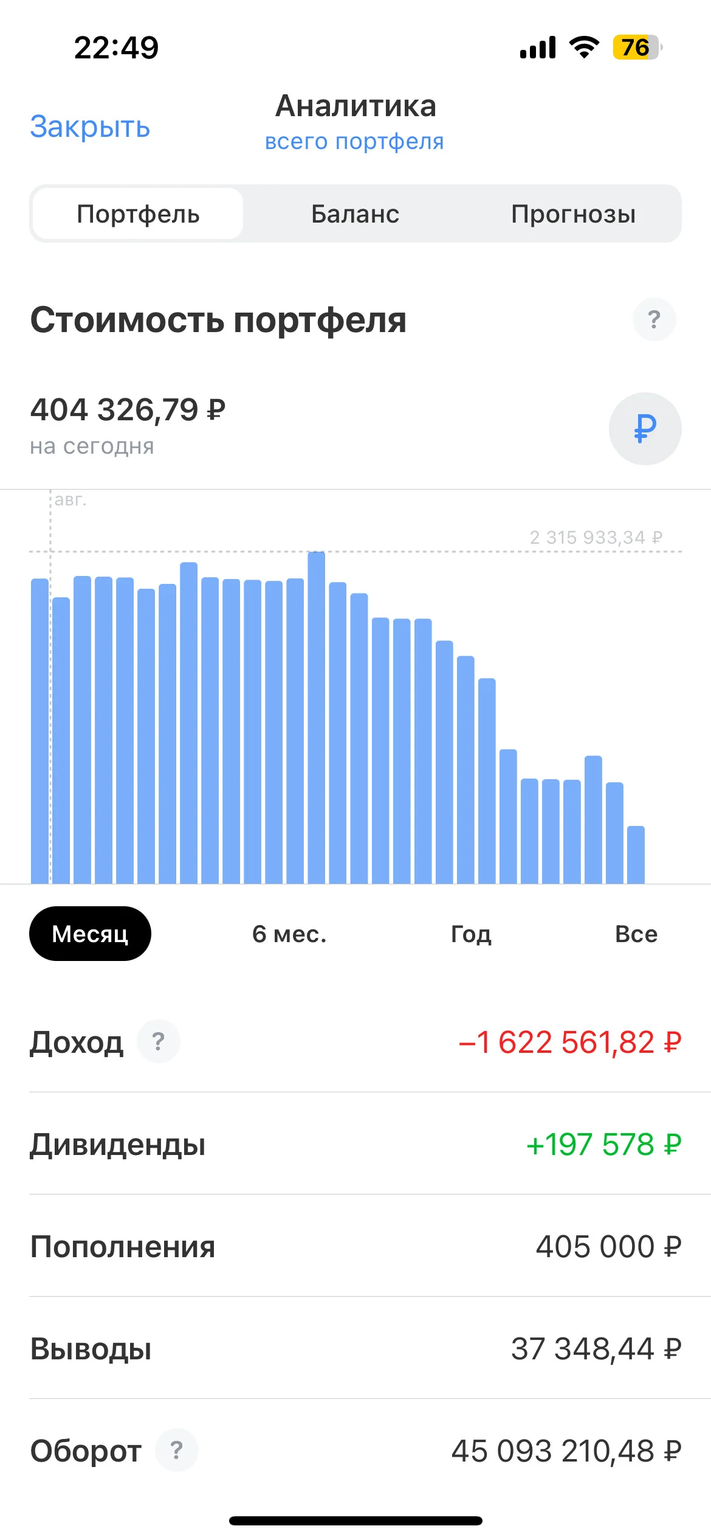Tap the battery indicator showing 76
The image size is (711, 1540).
(x=637, y=47)
